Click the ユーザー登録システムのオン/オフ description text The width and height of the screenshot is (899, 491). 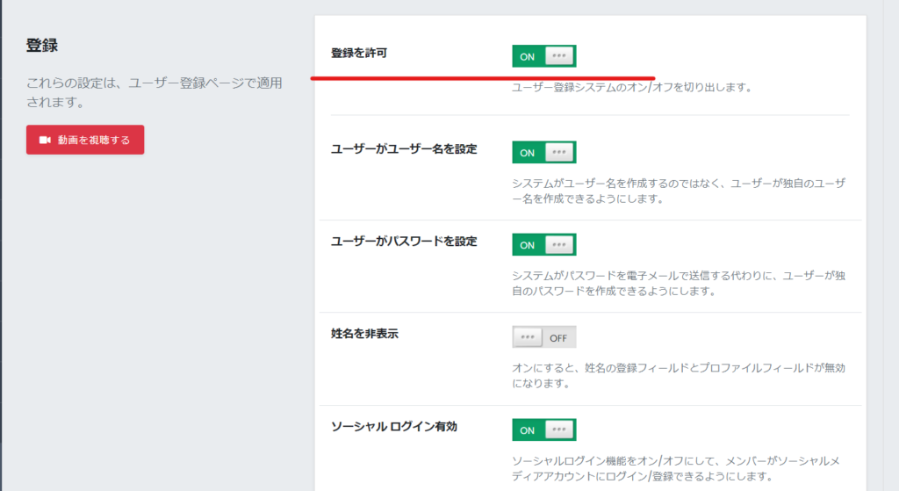tap(632, 87)
